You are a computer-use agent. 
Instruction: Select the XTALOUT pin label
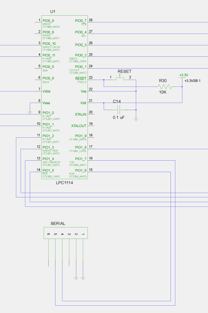[79, 126]
